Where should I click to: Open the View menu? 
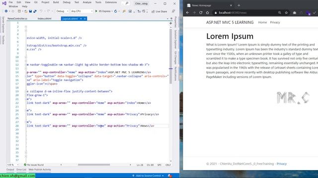click(28, 2)
